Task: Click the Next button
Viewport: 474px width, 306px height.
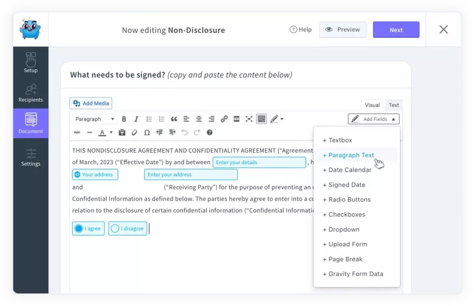Action: point(396,29)
